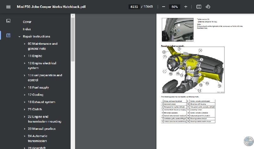Click the page number field 8222

pyautogui.click(x=134, y=7)
